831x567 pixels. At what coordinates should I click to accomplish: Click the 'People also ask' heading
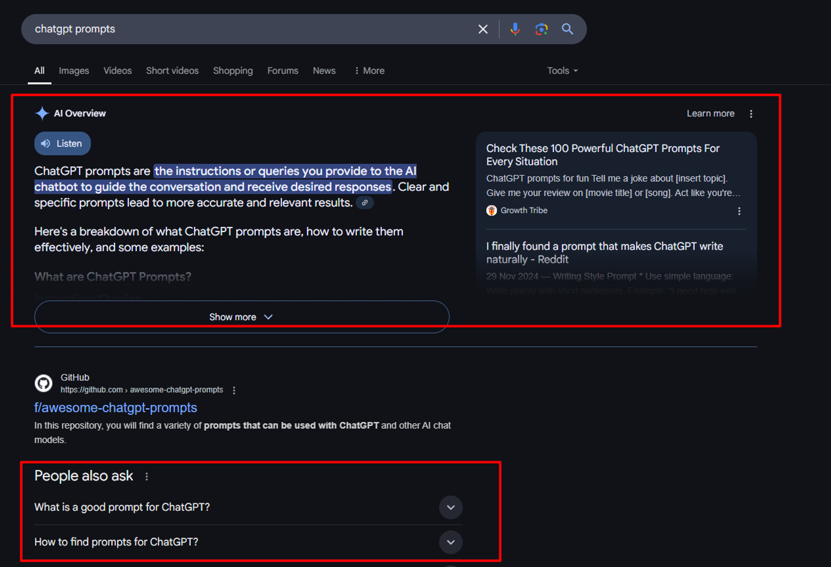[84, 476]
